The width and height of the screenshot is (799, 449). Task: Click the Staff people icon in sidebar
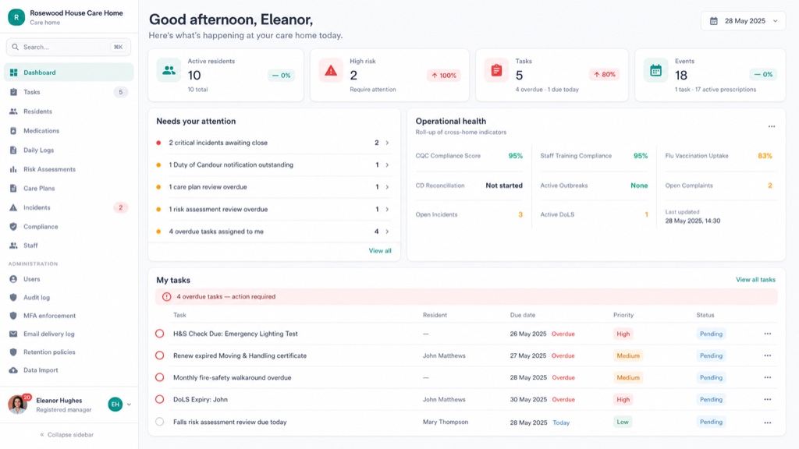point(14,246)
